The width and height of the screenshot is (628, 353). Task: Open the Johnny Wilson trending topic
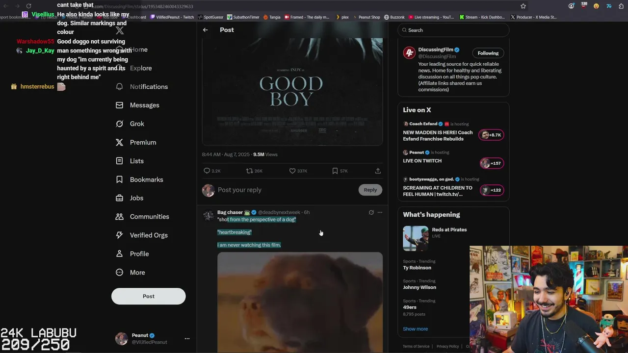[419, 287]
